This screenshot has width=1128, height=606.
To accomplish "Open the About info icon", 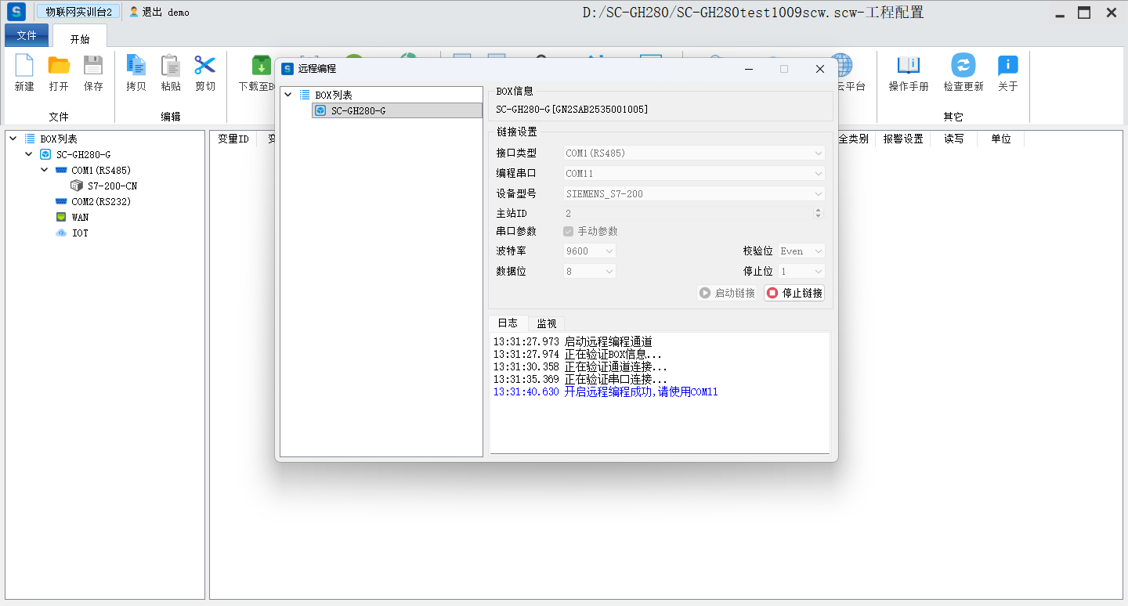I will pyautogui.click(x=1007, y=67).
